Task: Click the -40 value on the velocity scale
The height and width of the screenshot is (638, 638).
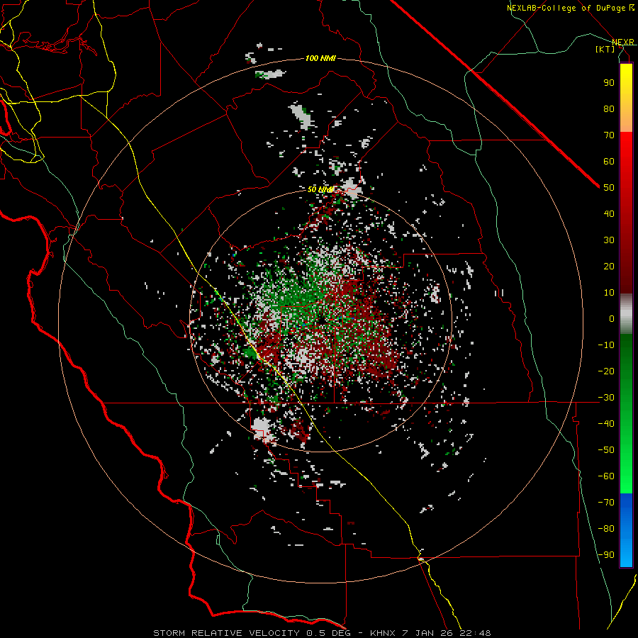Action: 606,424
